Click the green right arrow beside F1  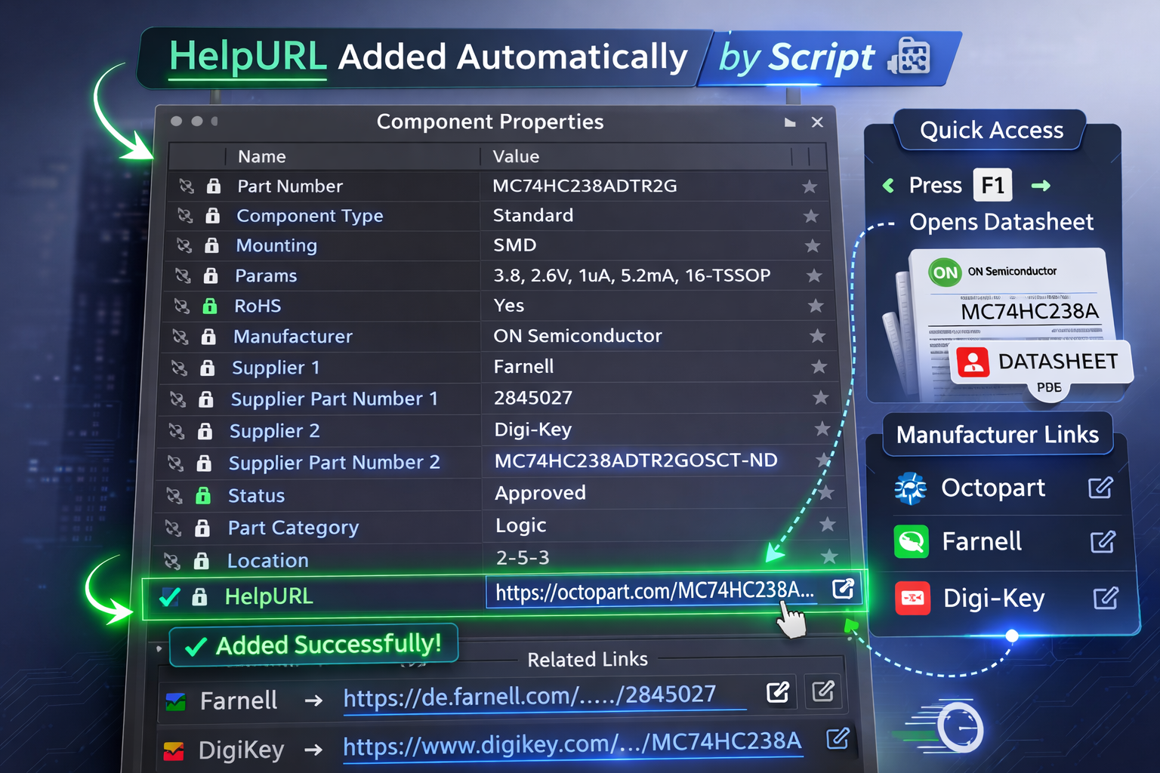click(x=1041, y=185)
